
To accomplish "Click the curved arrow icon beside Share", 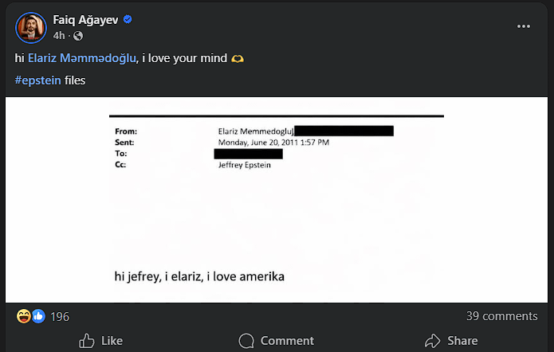I will [x=433, y=341].
